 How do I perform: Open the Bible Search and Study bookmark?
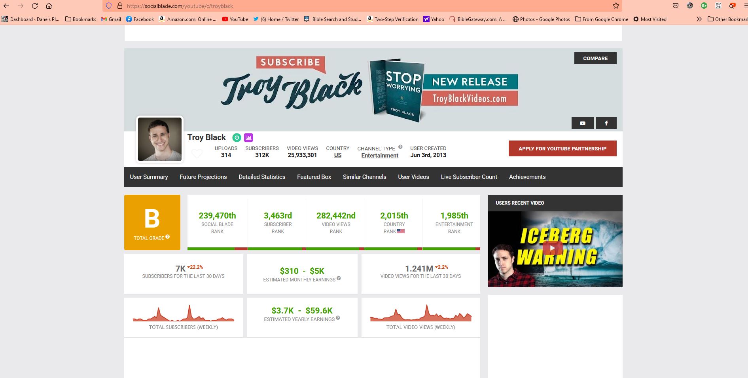click(333, 19)
